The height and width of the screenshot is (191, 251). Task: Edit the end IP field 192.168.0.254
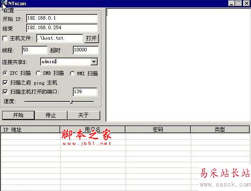[62, 28]
